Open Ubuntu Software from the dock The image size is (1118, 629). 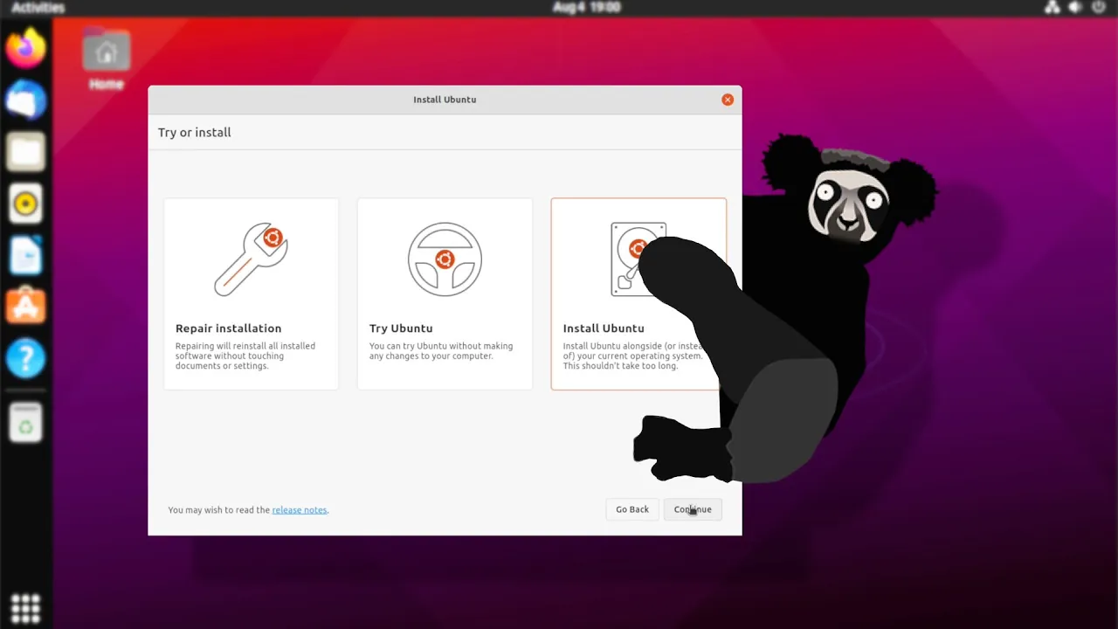[x=25, y=307]
